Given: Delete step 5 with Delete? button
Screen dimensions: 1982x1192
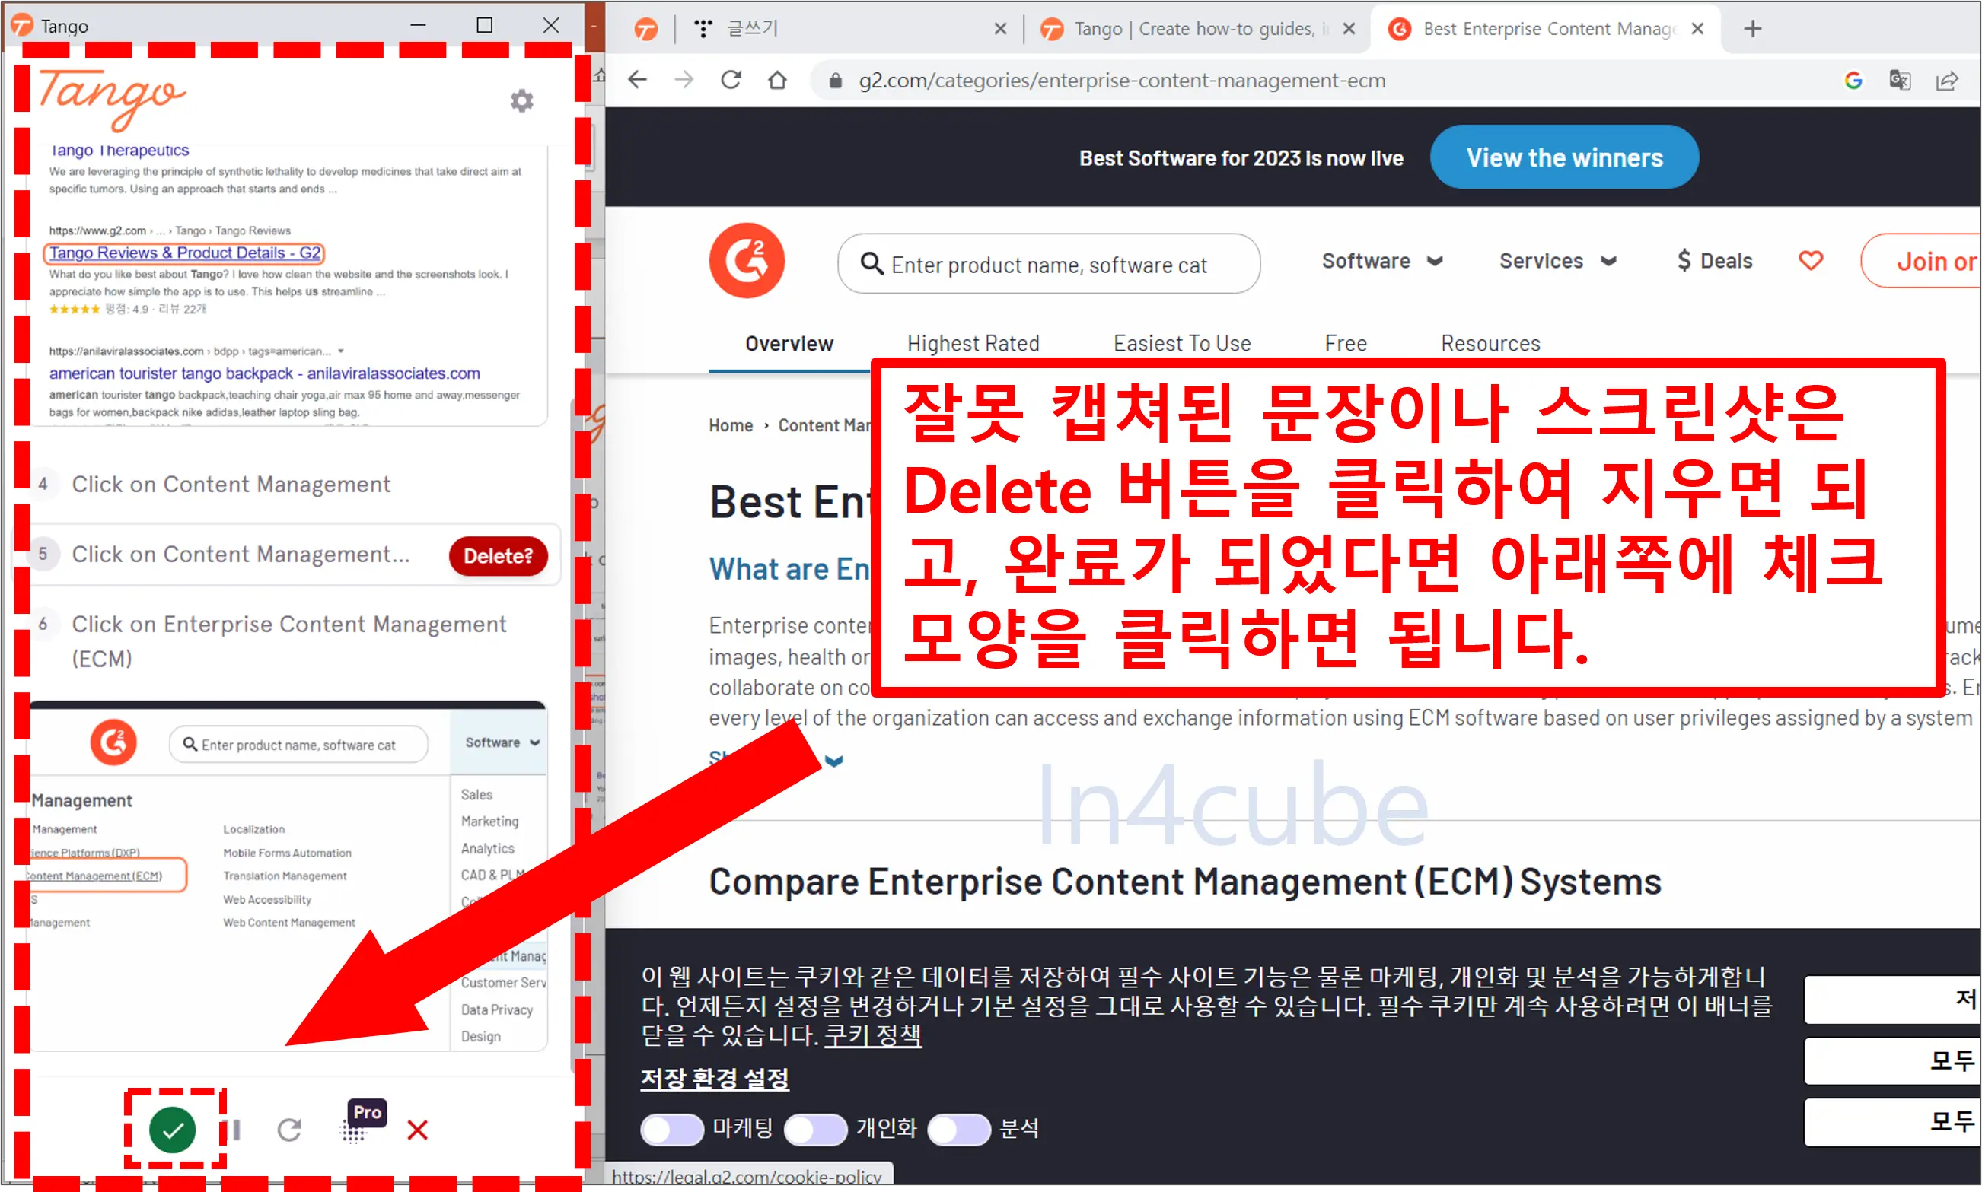Looking at the screenshot, I should 499,556.
